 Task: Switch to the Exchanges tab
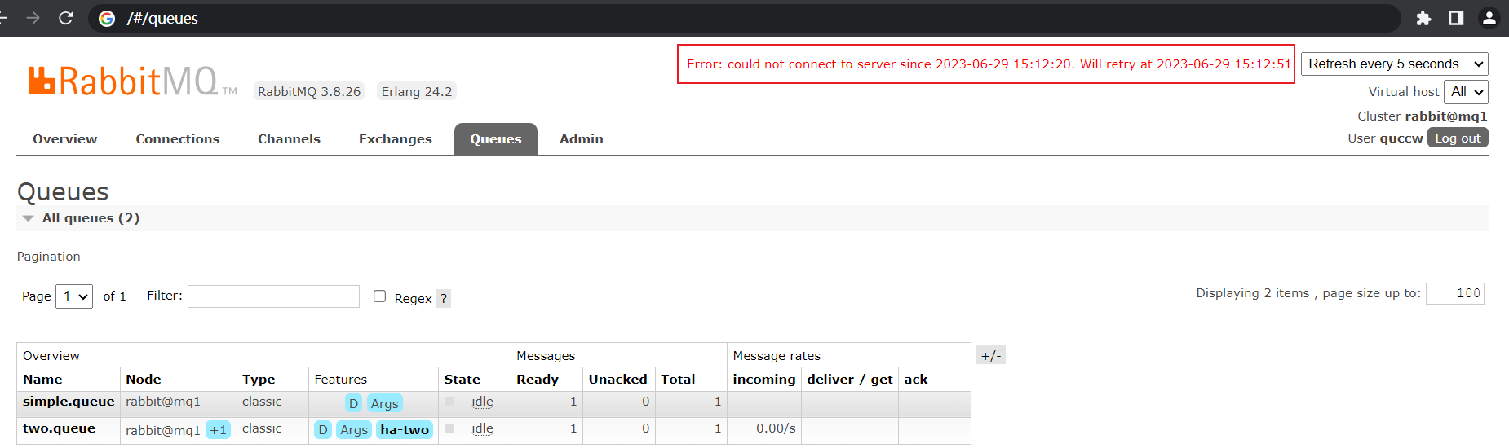pos(395,139)
